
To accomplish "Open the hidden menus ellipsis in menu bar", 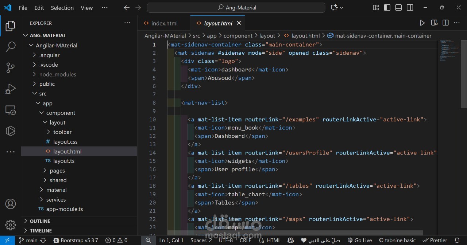I will click(x=105, y=8).
